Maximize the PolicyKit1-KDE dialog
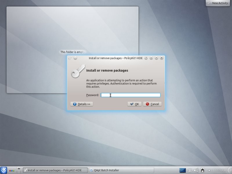The height and width of the screenshot is (174, 232). click(x=156, y=58)
